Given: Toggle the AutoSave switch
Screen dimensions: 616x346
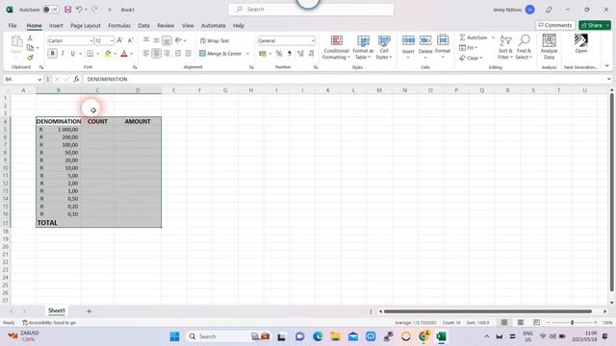Looking at the screenshot, I should tap(50, 10).
